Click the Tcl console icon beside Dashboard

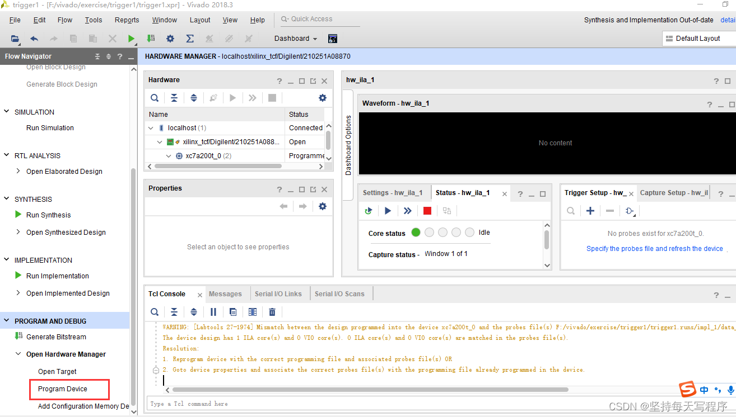(333, 39)
